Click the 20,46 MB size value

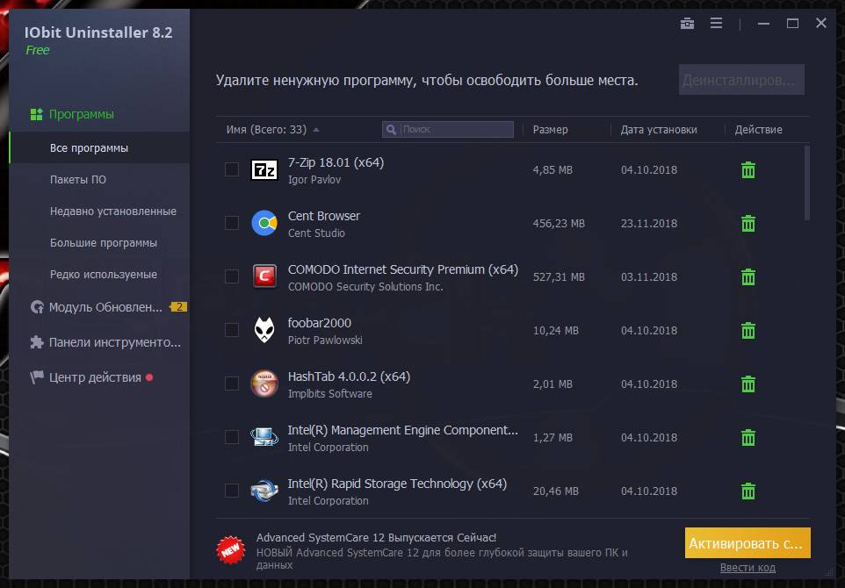pyautogui.click(x=556, y=491)
